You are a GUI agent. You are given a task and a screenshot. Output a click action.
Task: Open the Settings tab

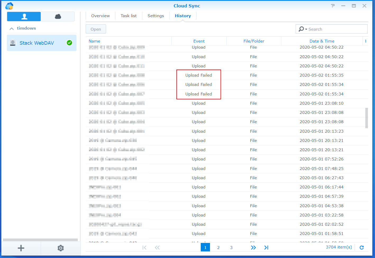[x=156, y=16]
